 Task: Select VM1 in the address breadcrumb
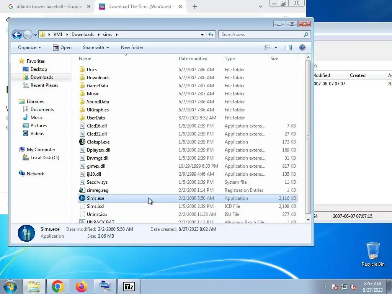pyautogui.click(x=58, y=34)
